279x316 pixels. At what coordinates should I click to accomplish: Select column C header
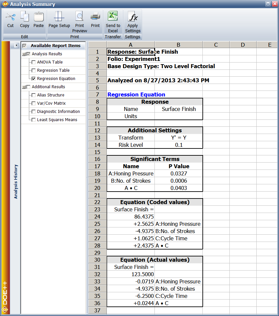coord(216,45)
